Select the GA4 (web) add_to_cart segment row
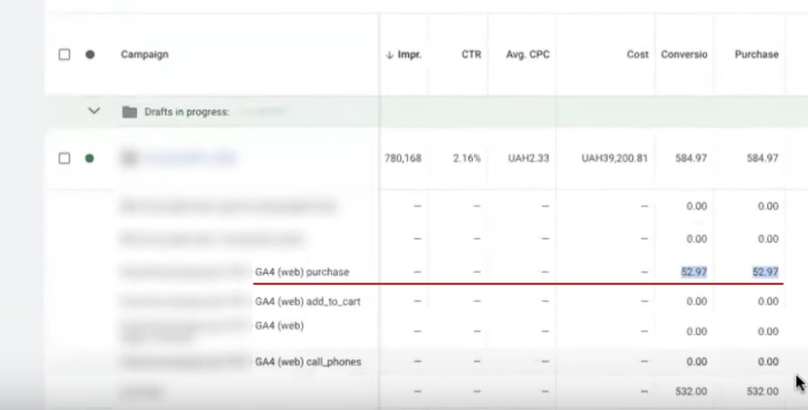 307,302
